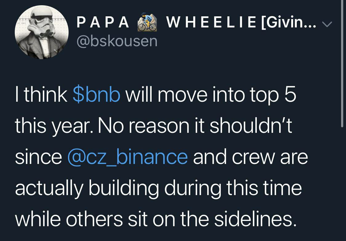This screenshot has width=346, height=241.
Task: Click the stormtrooper helmet in the avatar
Action: pyautogui.click(x=41, y=23)
